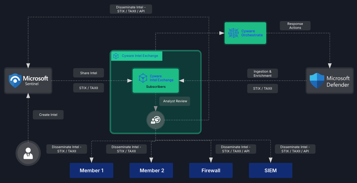
Task: Click the STIX / TAXII label near Sentinel
Action: (88, 88)
